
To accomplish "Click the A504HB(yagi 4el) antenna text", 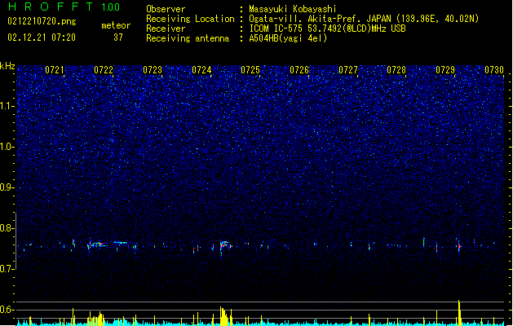I will pyautogui.click(x=288, y=38).
